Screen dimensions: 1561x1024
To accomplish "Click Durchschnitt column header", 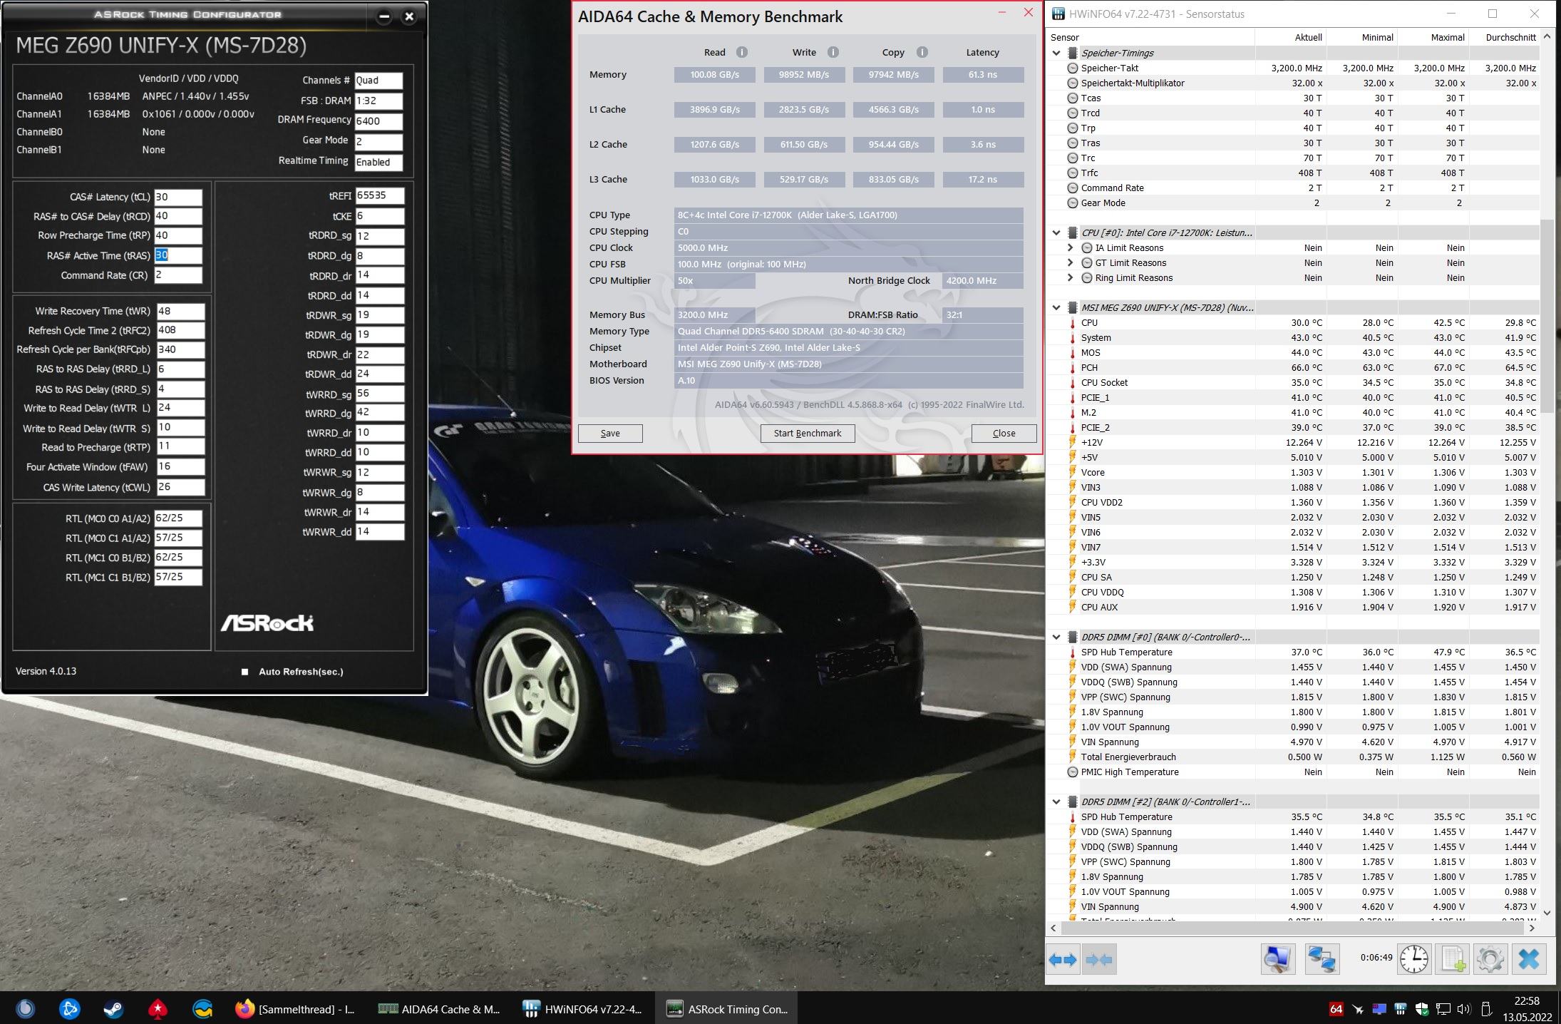I will tap(1504, 37).
